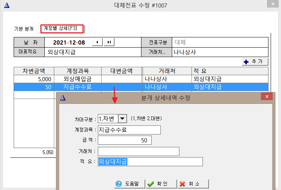Open the 차대구분 dropdown arrow
The image size is (281, 190).
122,119
